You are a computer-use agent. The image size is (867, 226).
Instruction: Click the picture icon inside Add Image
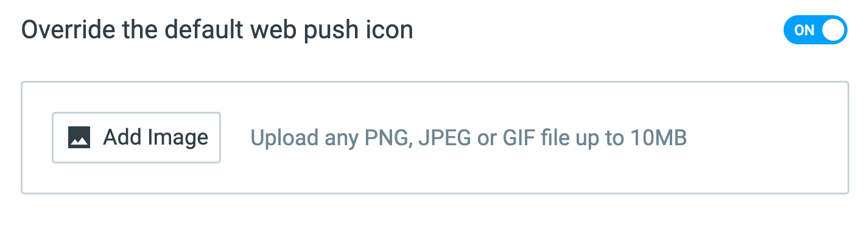tap(79, 137)
